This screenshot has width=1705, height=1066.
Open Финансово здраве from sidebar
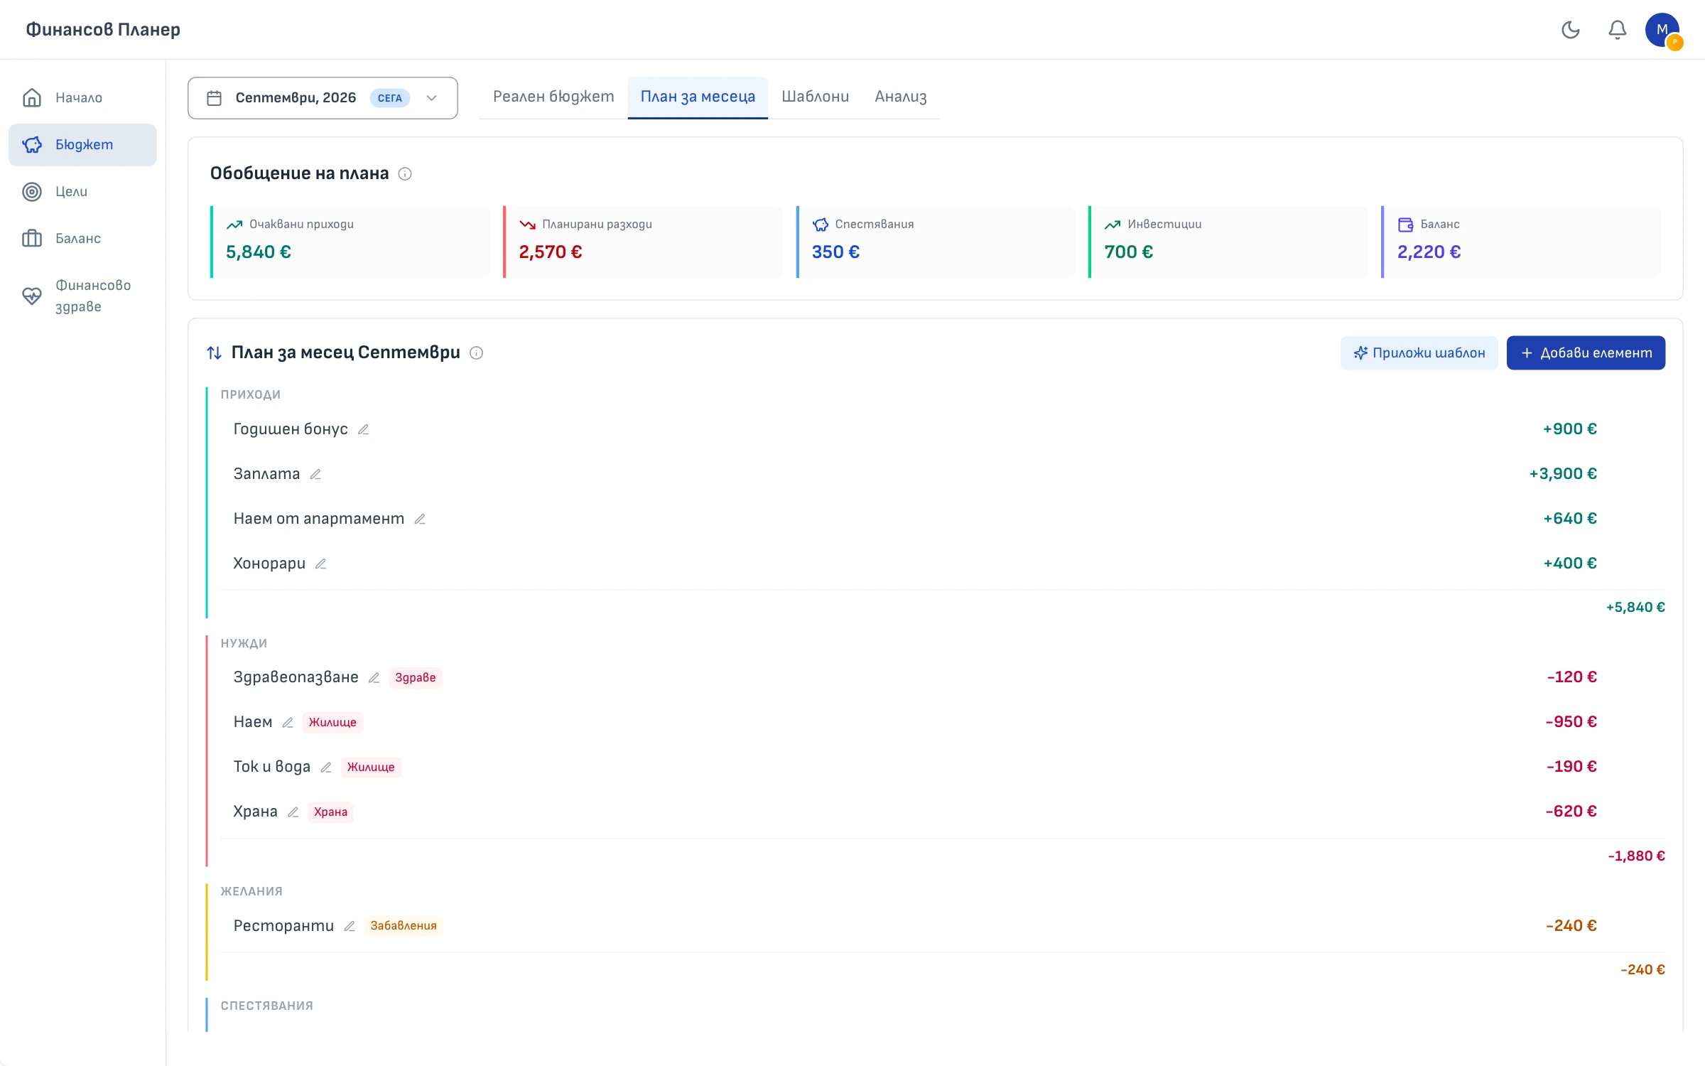(x=82, y=296)
